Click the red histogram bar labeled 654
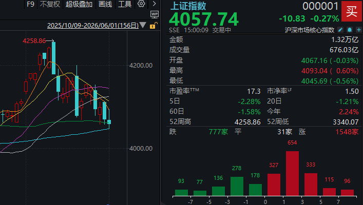 [x=292, y=174]
